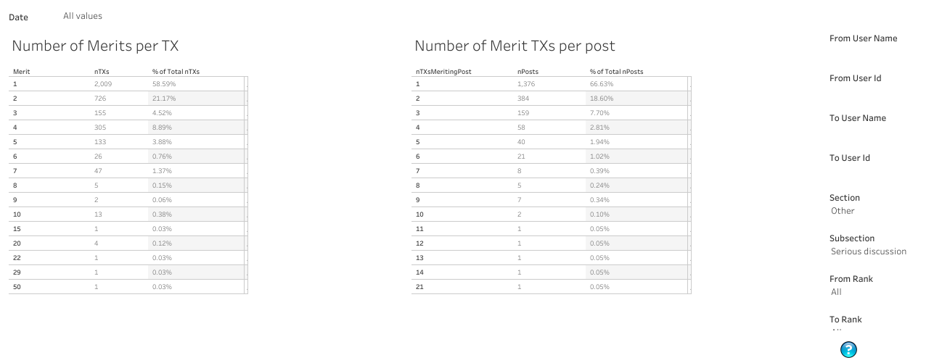This screenshot has height=363, width=942.
Task: Click the % of Total nTXs header
Action: click(176, 72)
